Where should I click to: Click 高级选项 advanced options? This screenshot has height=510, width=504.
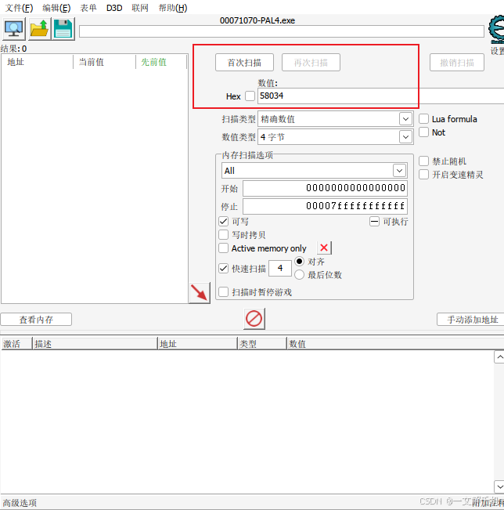(x=20, y=503)
